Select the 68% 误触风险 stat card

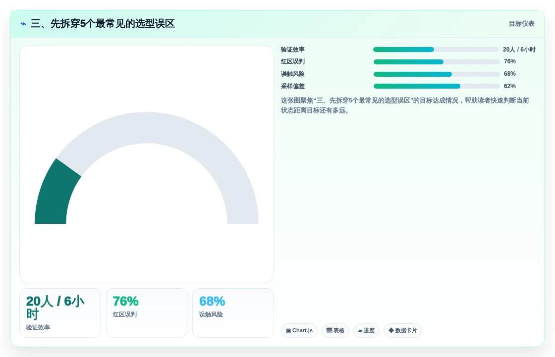pyautogui.click(x=233, y=313)
